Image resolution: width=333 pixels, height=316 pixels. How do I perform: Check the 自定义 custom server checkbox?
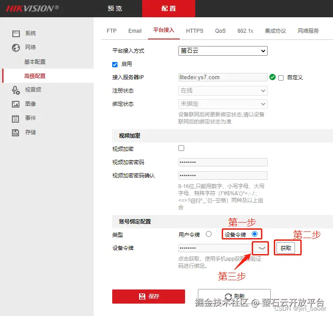281,78
